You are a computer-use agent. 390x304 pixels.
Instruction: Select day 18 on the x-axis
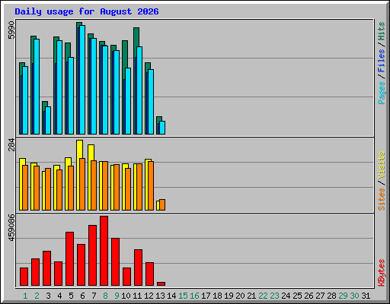pyautogui.click(x=217, y=296)
